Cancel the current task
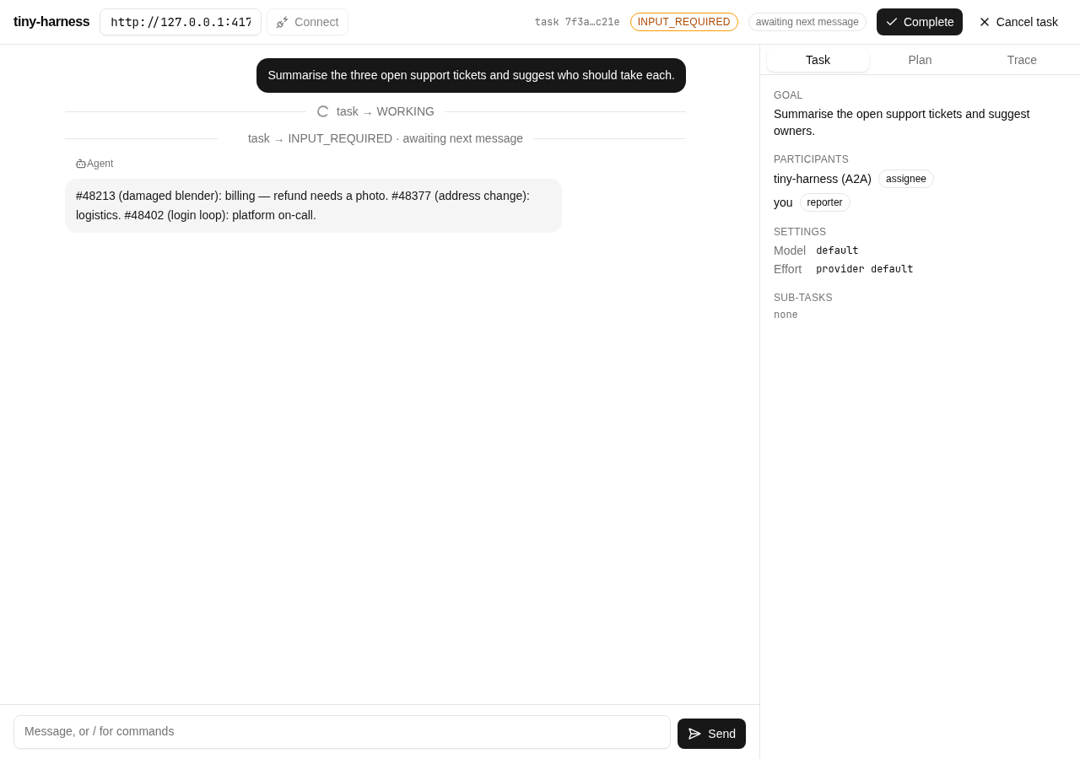This screenshot has width=1080, height=759. click(1018, 22)
